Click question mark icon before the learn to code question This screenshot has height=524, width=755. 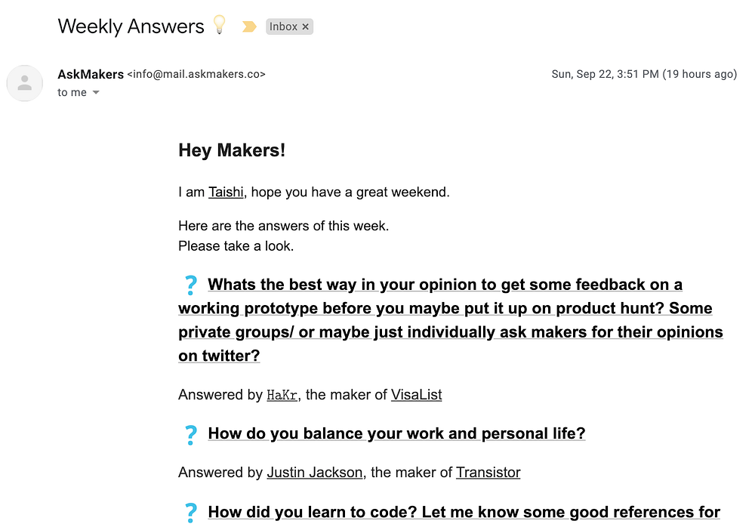coord(190,513)
